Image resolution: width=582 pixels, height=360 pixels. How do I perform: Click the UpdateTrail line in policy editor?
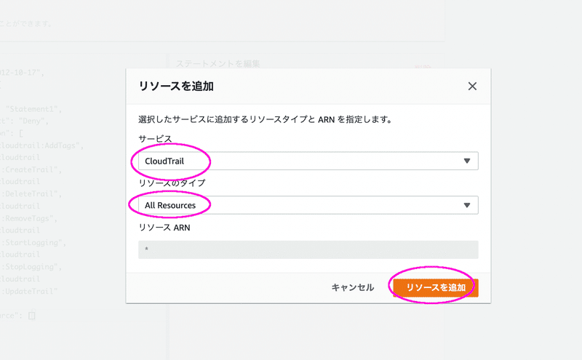29,292
